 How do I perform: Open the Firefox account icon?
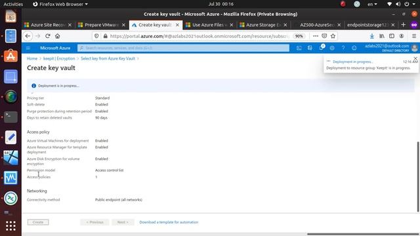[402, 36]
